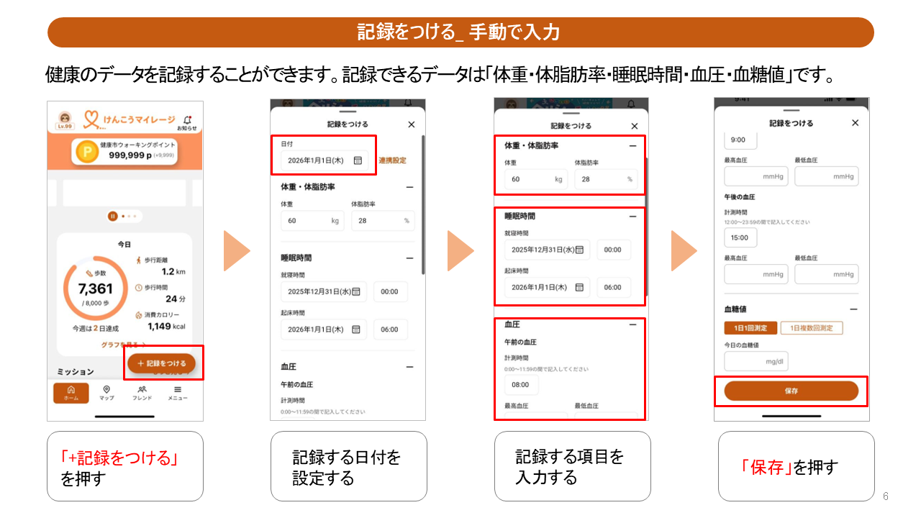Image resolution: width=921 pixels, height=518 pixels.
Task: Select the 1日複数回測定 option
Action: 811,328
